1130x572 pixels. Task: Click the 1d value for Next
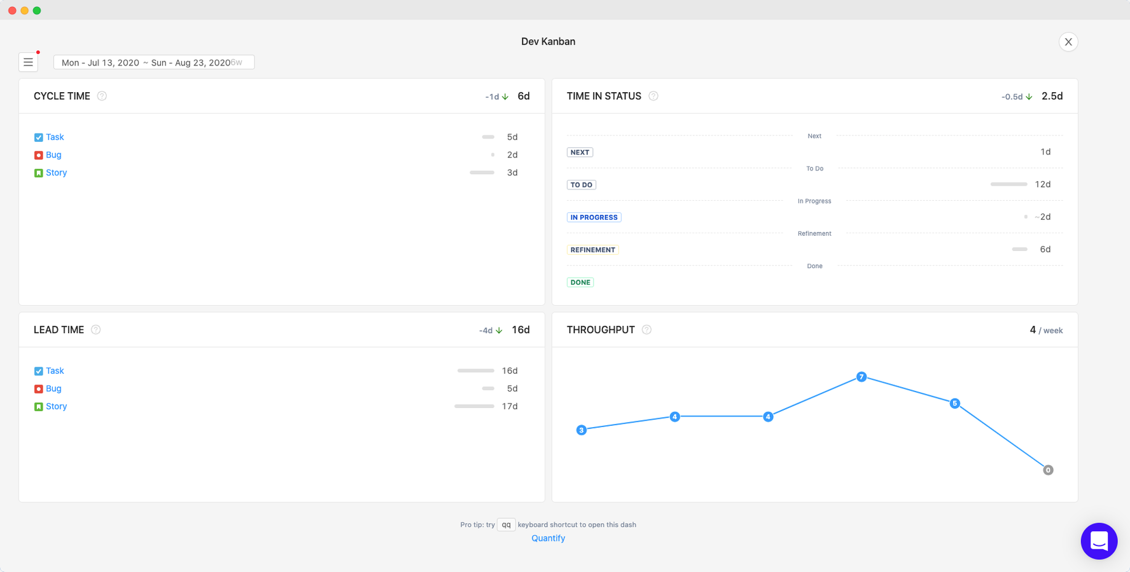tap(1045, 152)
